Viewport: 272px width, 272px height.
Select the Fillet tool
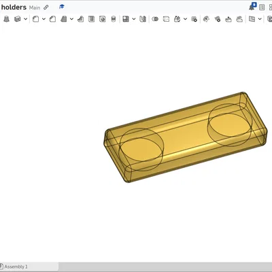[35, 19]
